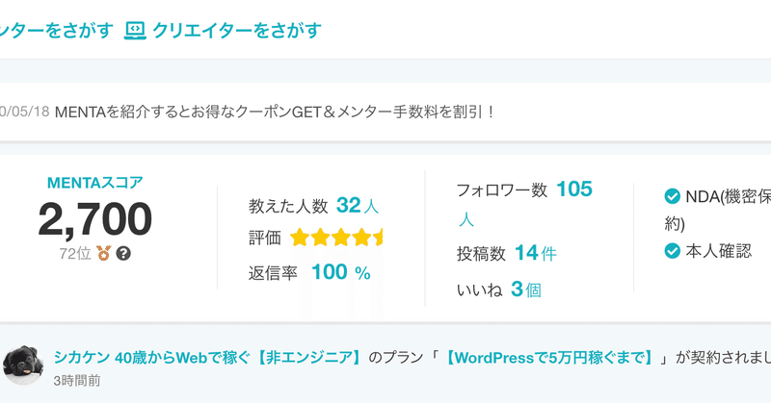Click the black dog avatar thumbnail

click(x=22, y=365)
